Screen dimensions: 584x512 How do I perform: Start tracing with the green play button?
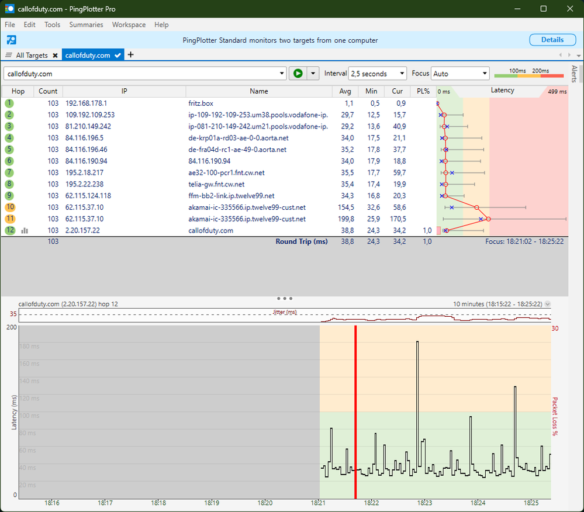point(298,74)
